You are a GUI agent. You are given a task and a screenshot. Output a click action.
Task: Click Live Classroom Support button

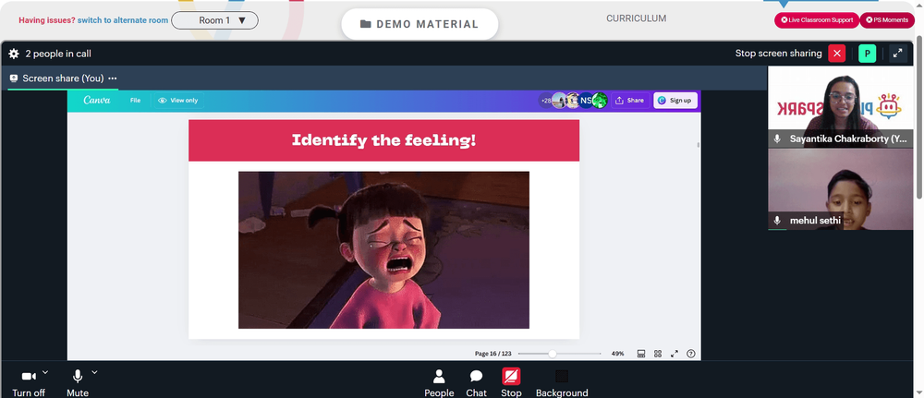click(817, 20)
